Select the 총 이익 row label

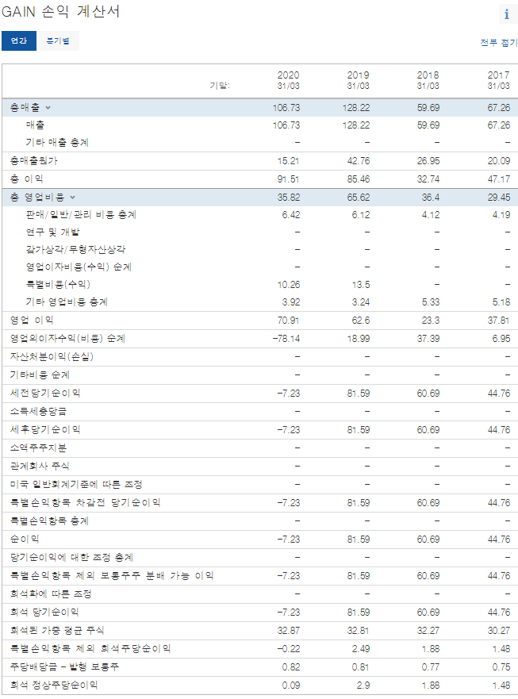click(x=27, y=179)
